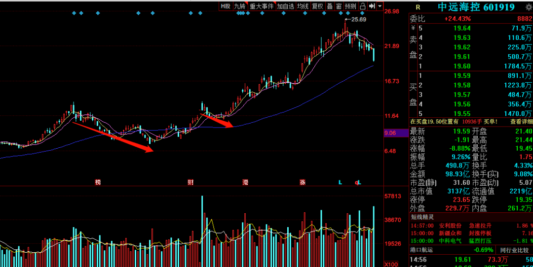533x267 pixels.
Task: Click the 港 event marker on chart
Action: 245,182
